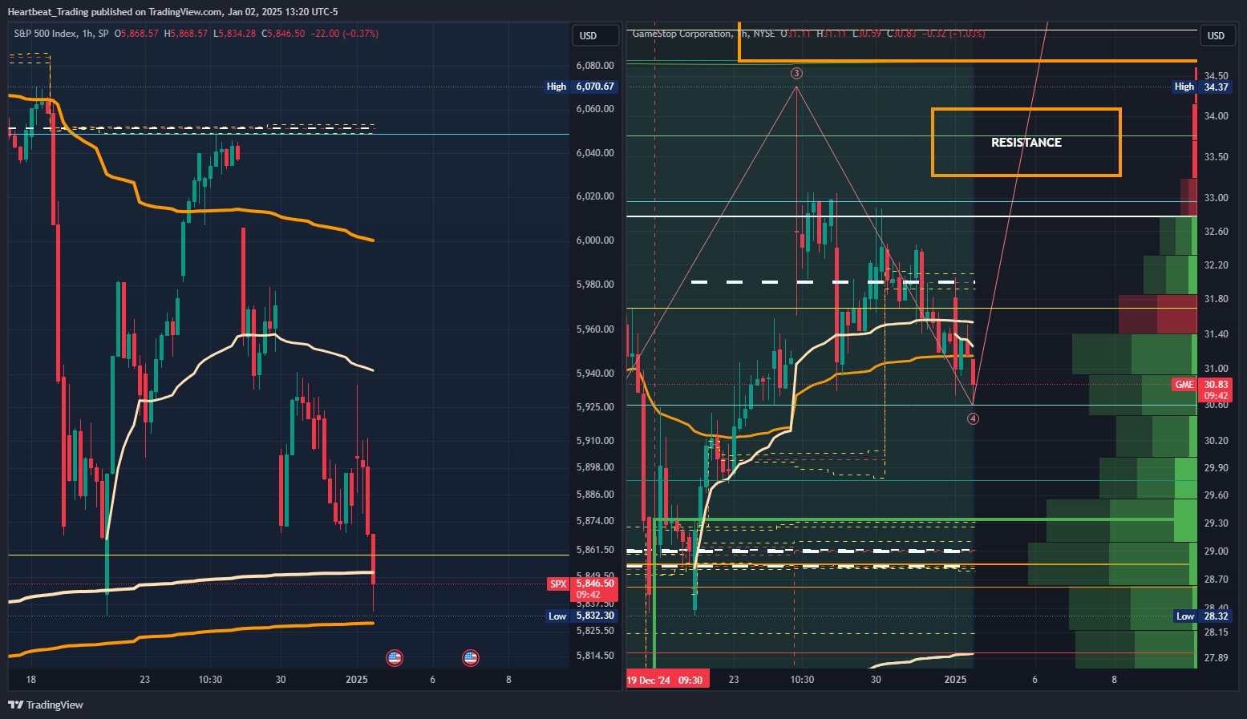Click the S&P open value O5,868.57

point(136,34)
